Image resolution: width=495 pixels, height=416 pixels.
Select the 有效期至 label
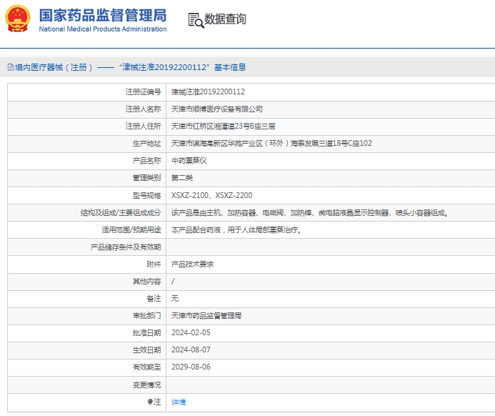147,367
